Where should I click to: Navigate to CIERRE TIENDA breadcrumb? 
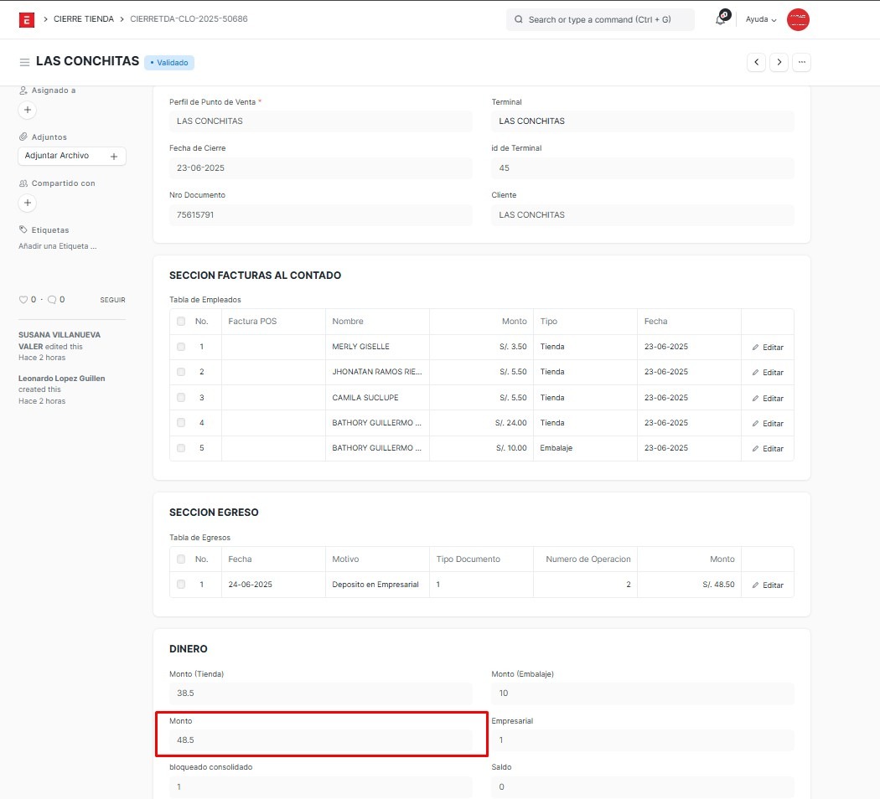pos(83,19)
